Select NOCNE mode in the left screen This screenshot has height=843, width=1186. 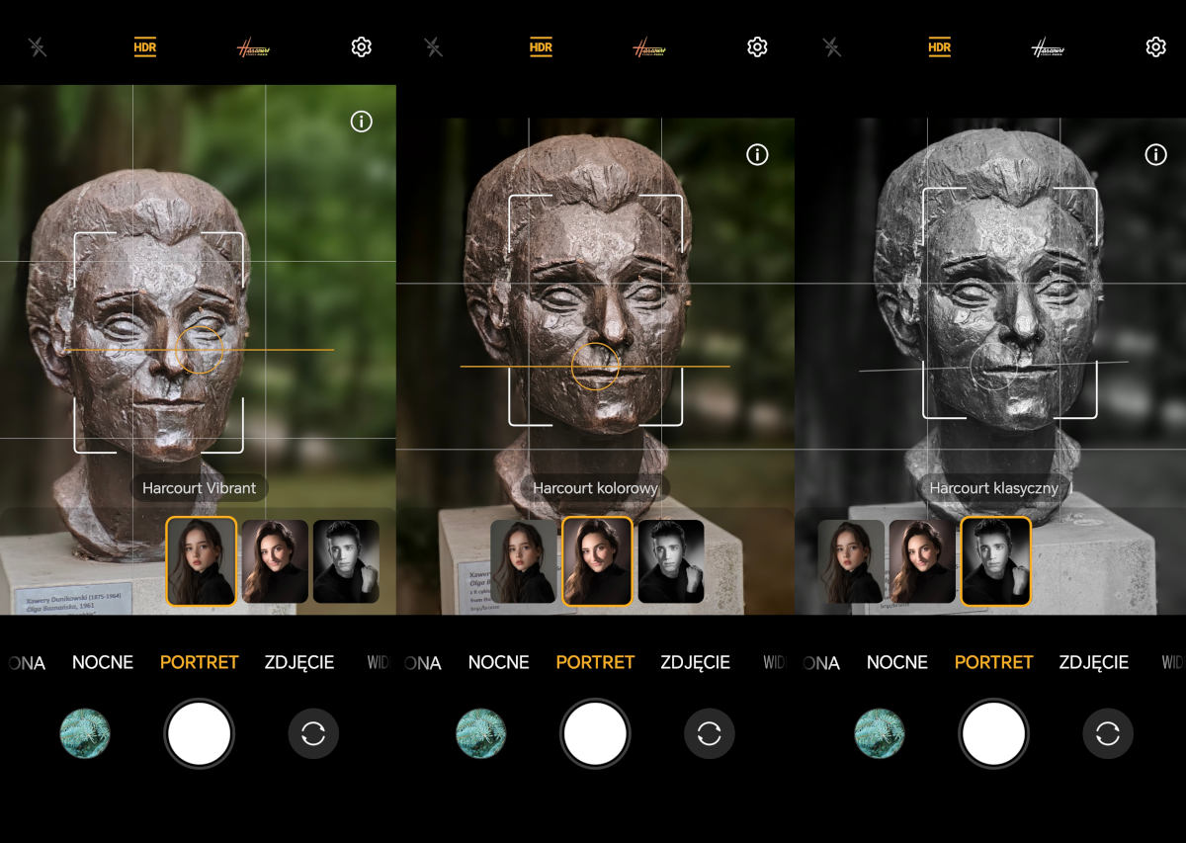pyautogui.click(x=103, y=662)
